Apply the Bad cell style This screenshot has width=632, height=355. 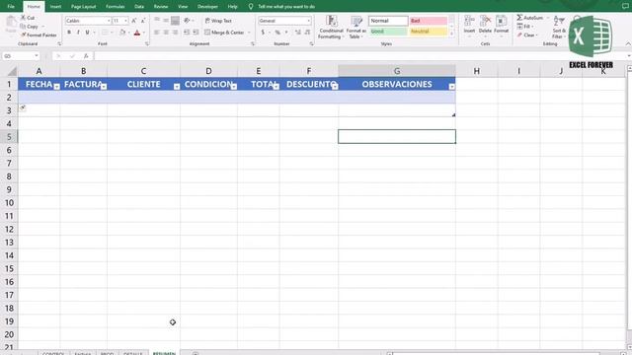tap(428, 21)
